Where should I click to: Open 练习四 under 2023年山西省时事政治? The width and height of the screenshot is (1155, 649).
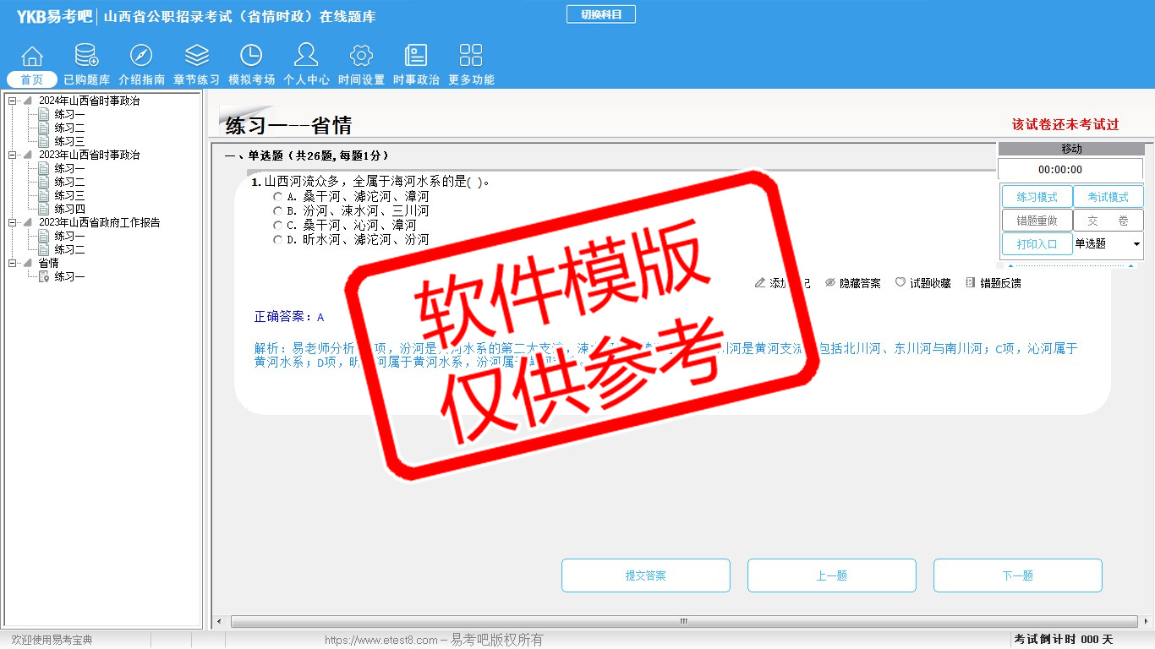(x=69, y=209)
